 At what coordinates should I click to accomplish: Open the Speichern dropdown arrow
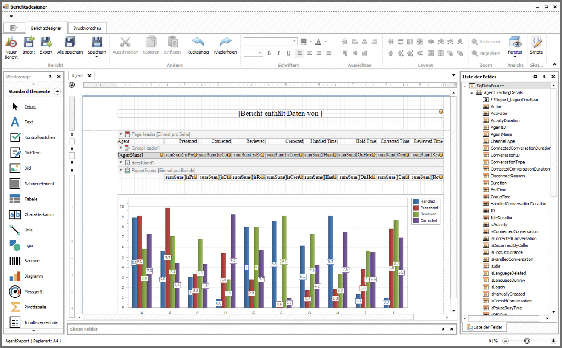[x=97, y=57]
